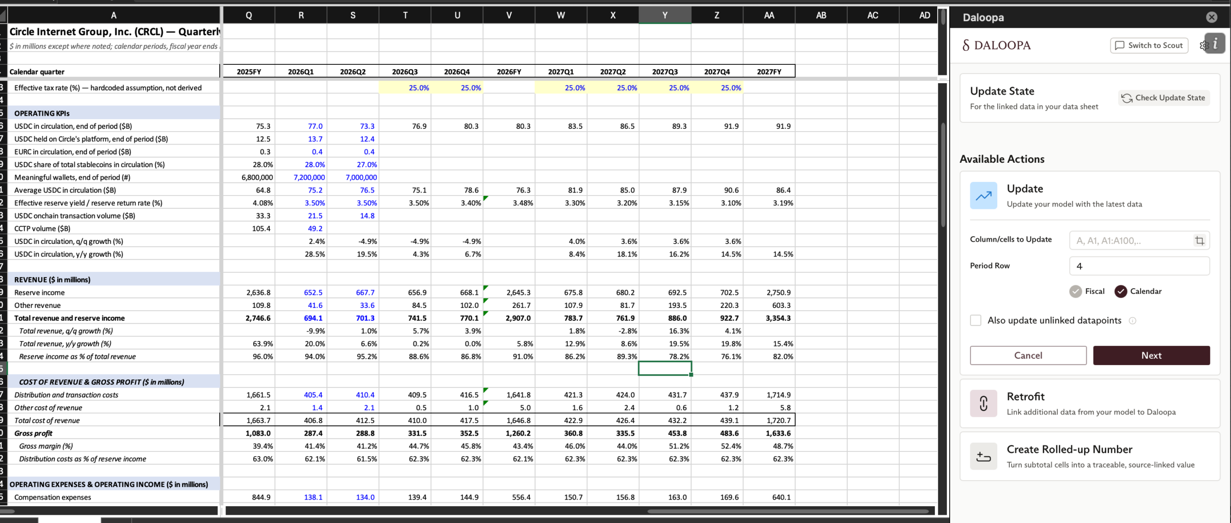Close the Daloopa side panel
This screenshot has width=1231, height=523.
click(x=1211, y=17)
